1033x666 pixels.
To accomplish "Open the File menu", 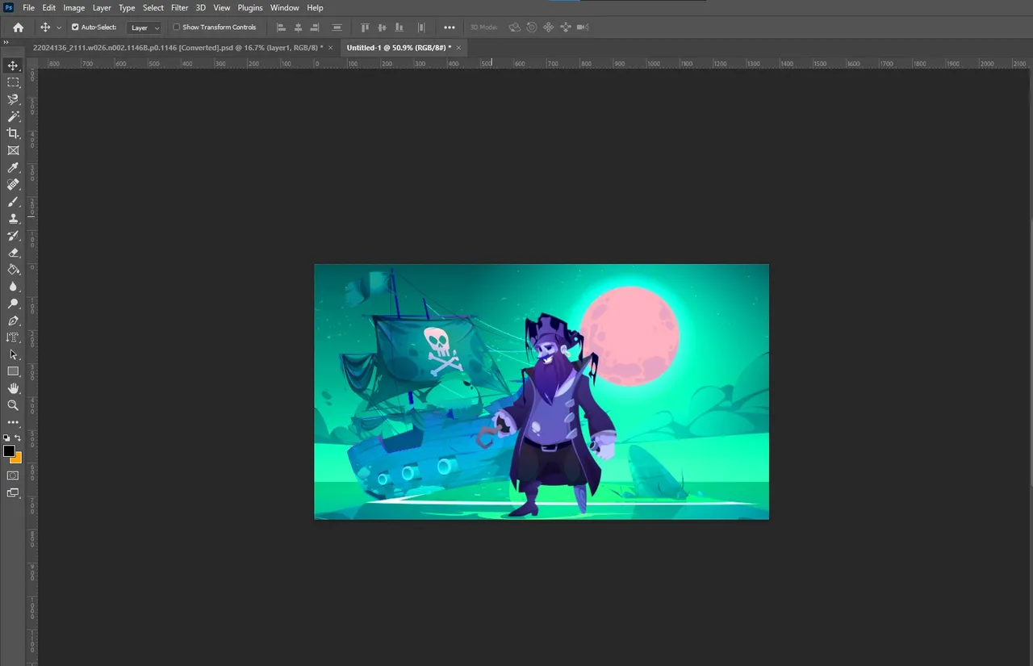I will click(28, 7).
